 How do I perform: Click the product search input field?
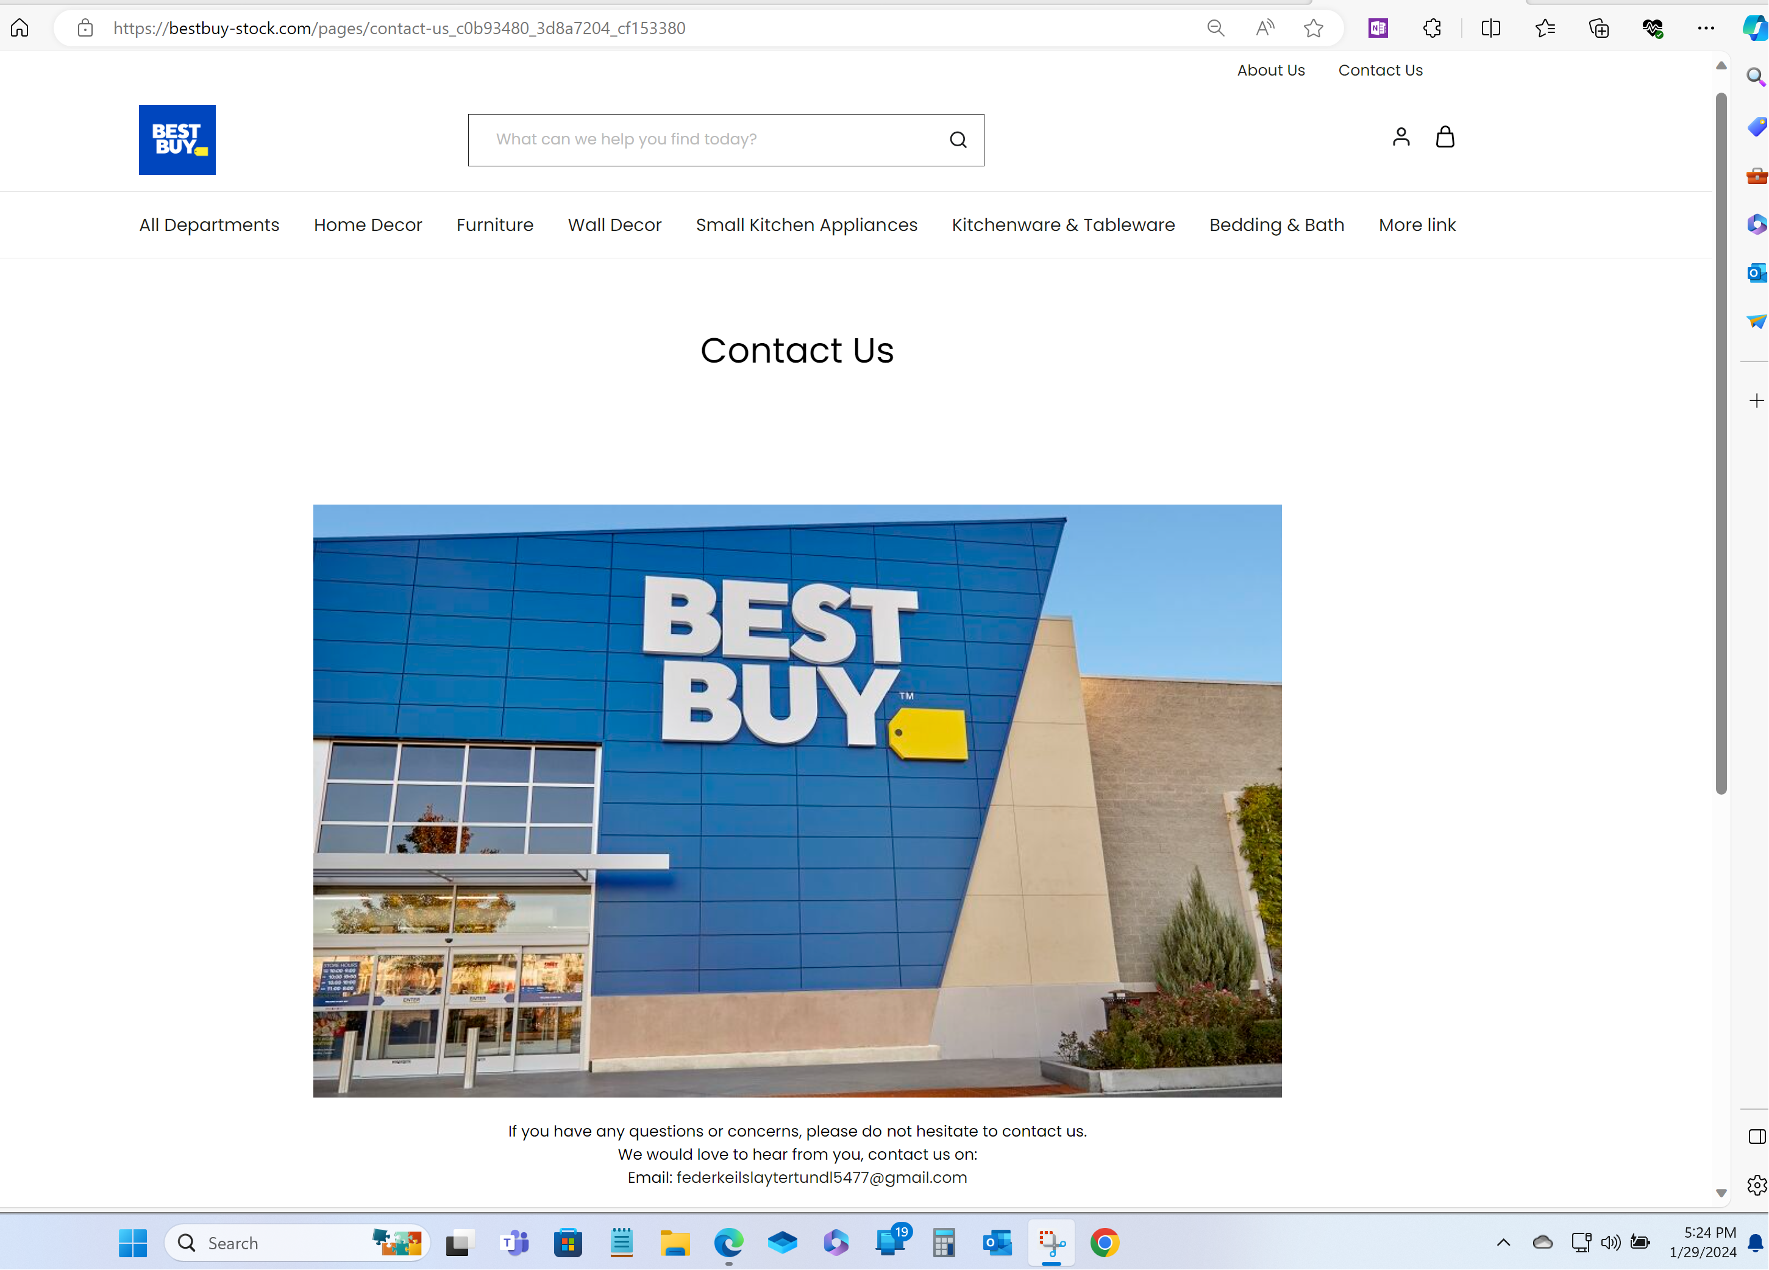pos(702,140)
